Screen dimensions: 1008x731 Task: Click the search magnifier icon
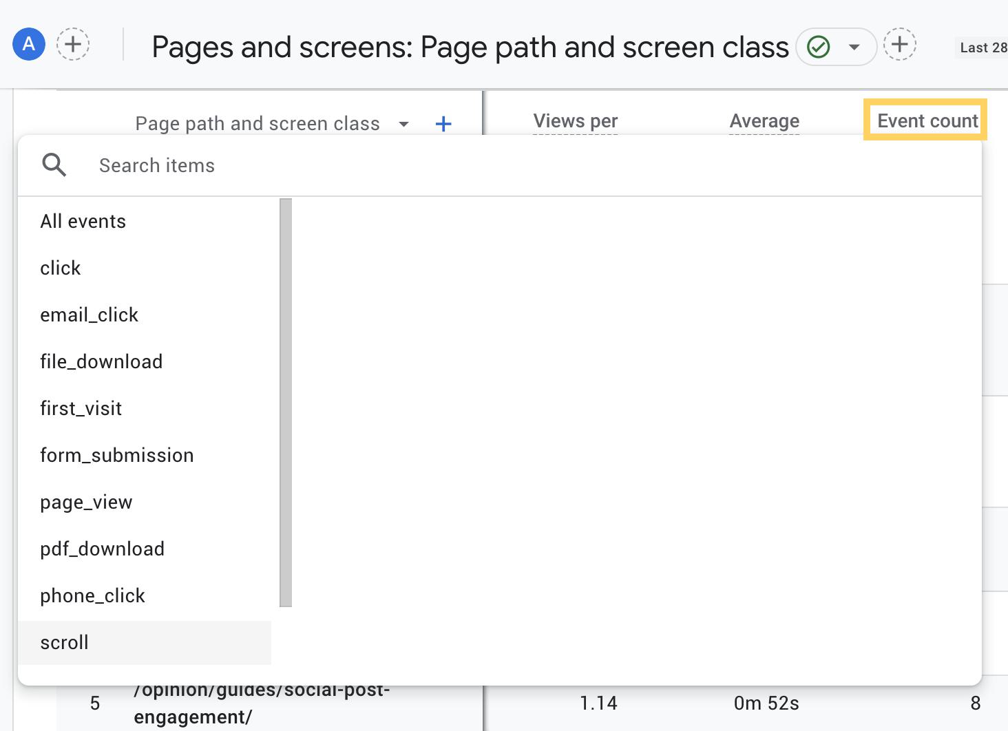(54, 165)
